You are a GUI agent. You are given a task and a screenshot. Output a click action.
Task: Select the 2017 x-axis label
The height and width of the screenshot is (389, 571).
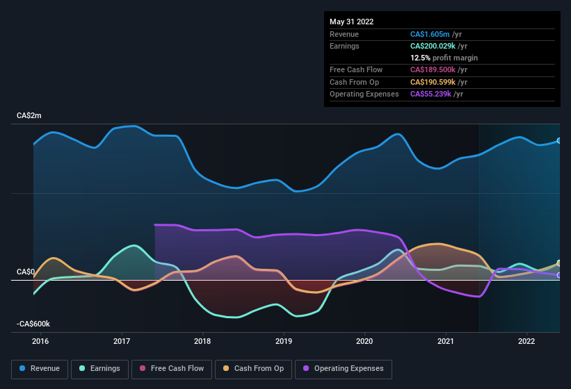[122, 341]
